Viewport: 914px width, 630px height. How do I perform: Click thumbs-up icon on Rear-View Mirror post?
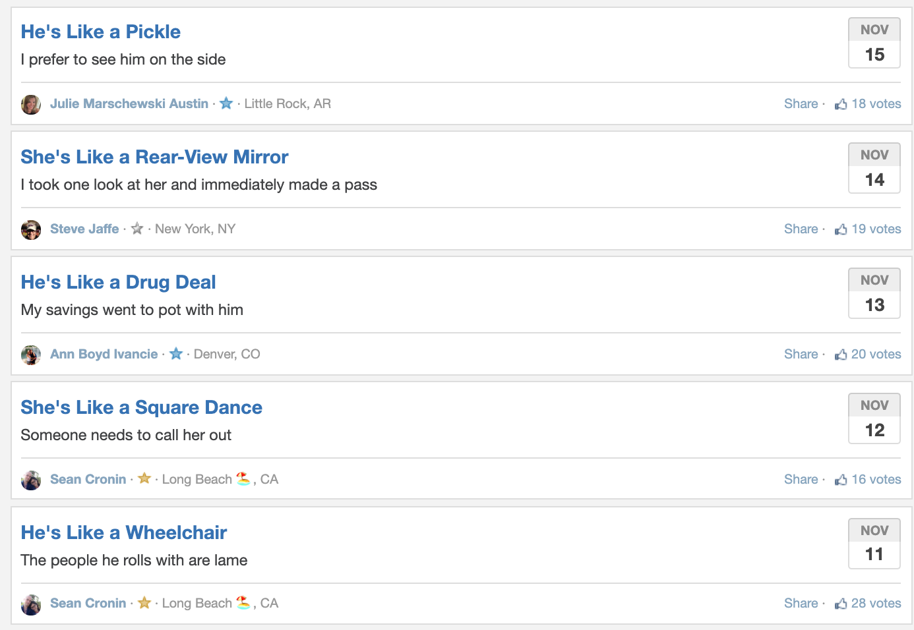(841, 229)
